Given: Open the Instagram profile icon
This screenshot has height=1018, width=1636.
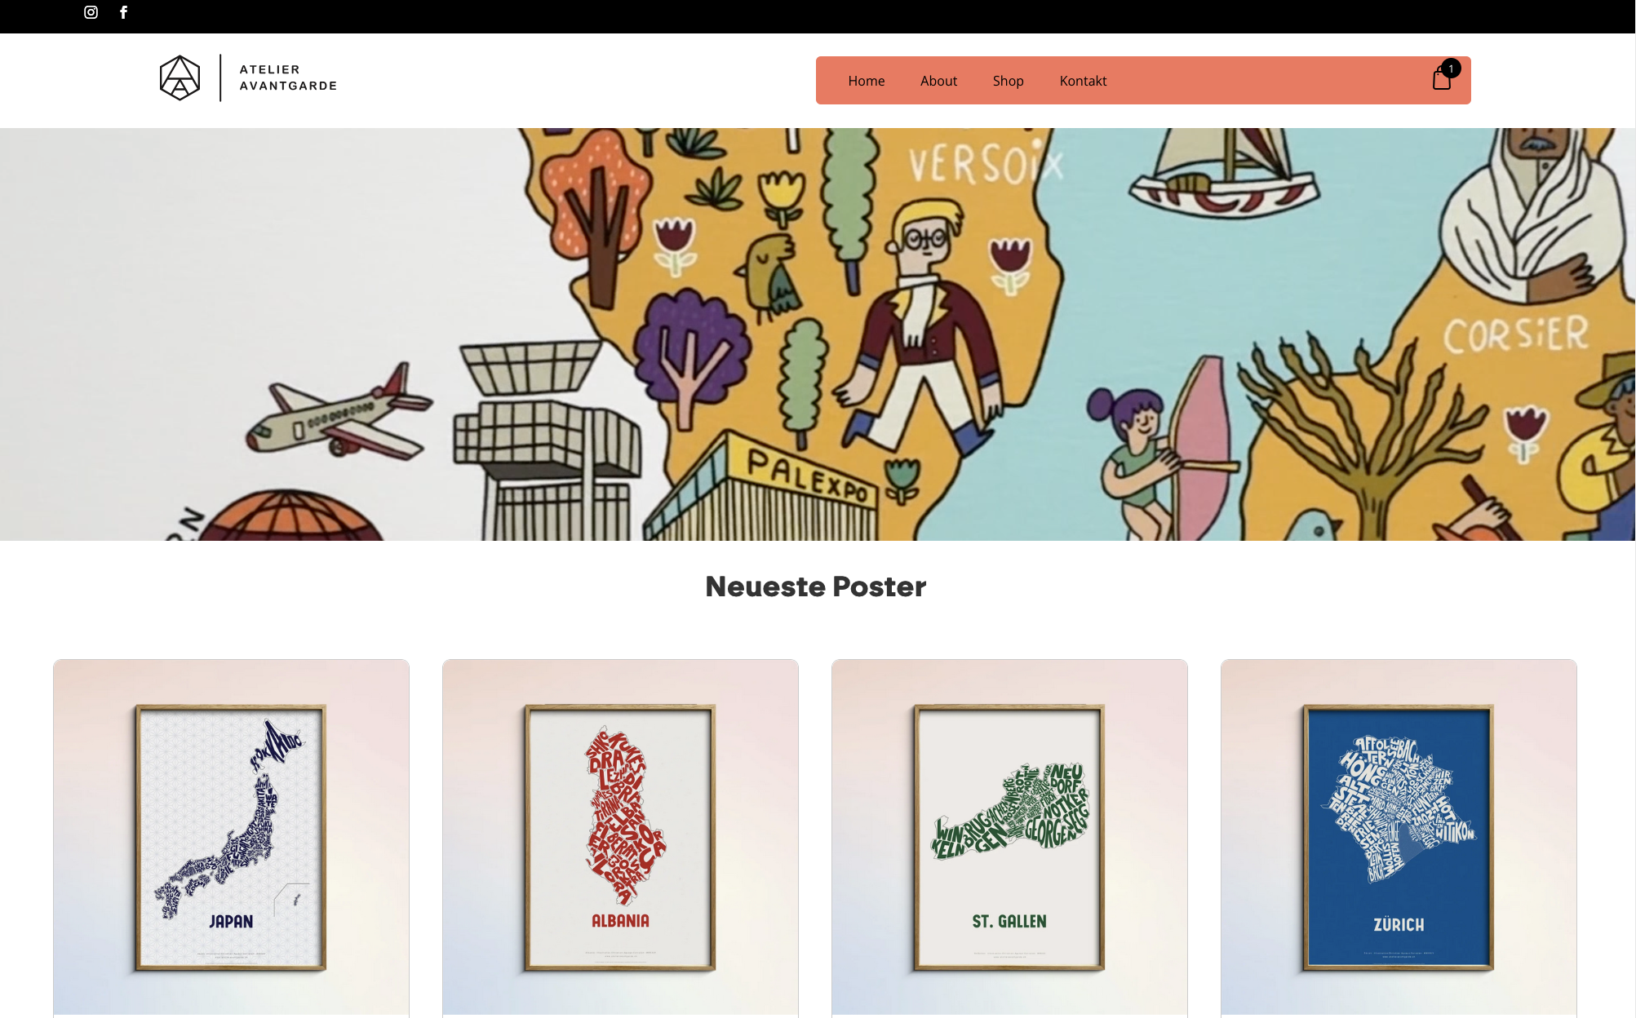Looking at the screenshot, I should [91, 12].
